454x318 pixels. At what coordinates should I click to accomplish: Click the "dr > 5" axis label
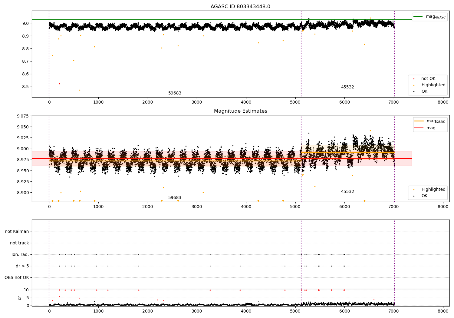point(22,266)
